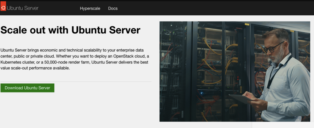This screenshot has width=314, height=128.
Task: Click the orange Ubuntu logo icon
Action: (3, 6)
